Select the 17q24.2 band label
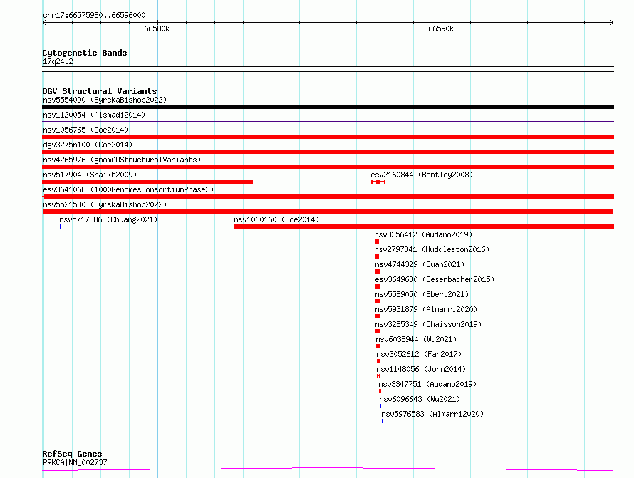This screenshot has width=634, height=478. (x=58, y=61)
